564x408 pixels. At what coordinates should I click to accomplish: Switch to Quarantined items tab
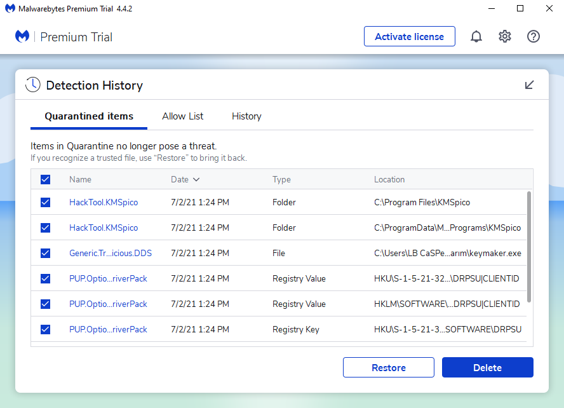(x=89, y=116)
